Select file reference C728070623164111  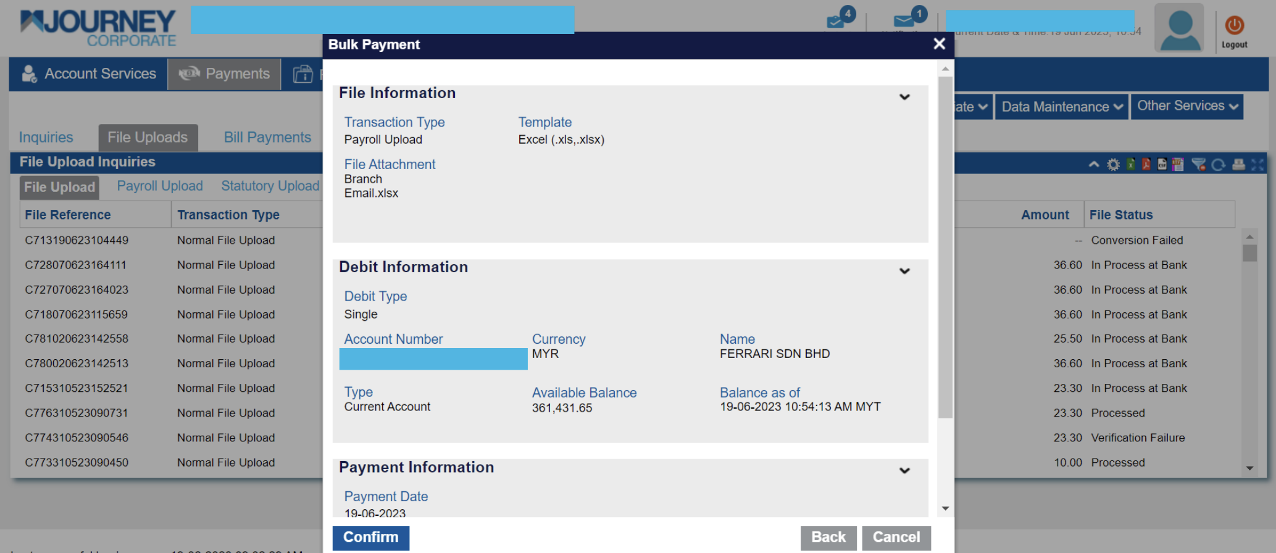click(x=75, y=265)
